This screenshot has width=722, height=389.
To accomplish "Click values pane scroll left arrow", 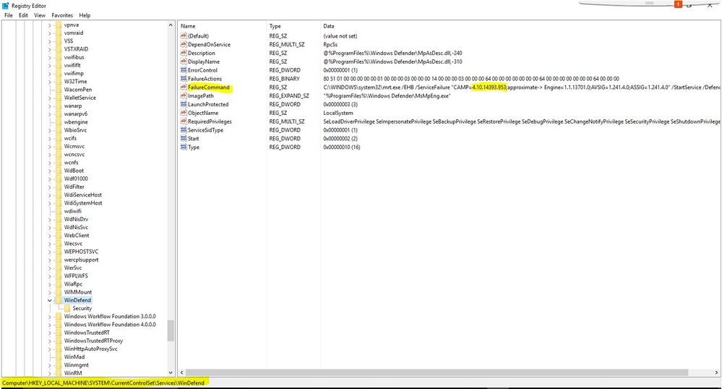I will (x=181, y=372).
